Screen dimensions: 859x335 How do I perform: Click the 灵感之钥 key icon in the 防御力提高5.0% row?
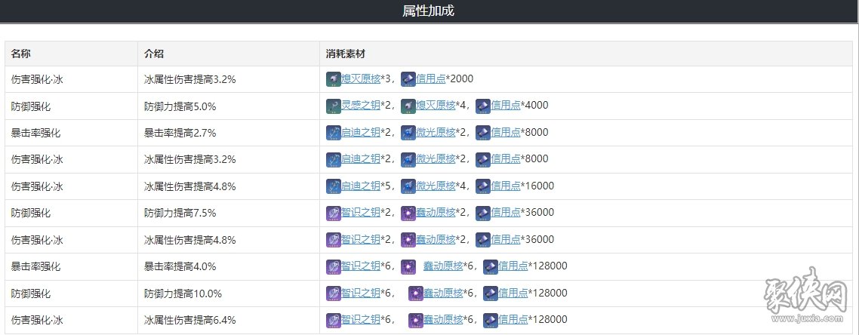click(334, 106)
